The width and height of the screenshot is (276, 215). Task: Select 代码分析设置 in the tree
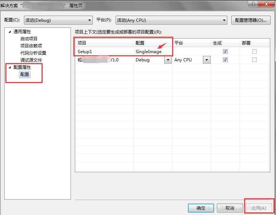point(33,53)
